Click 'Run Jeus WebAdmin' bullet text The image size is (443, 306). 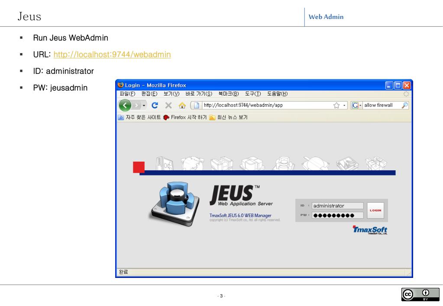click(x=71, y=38)
